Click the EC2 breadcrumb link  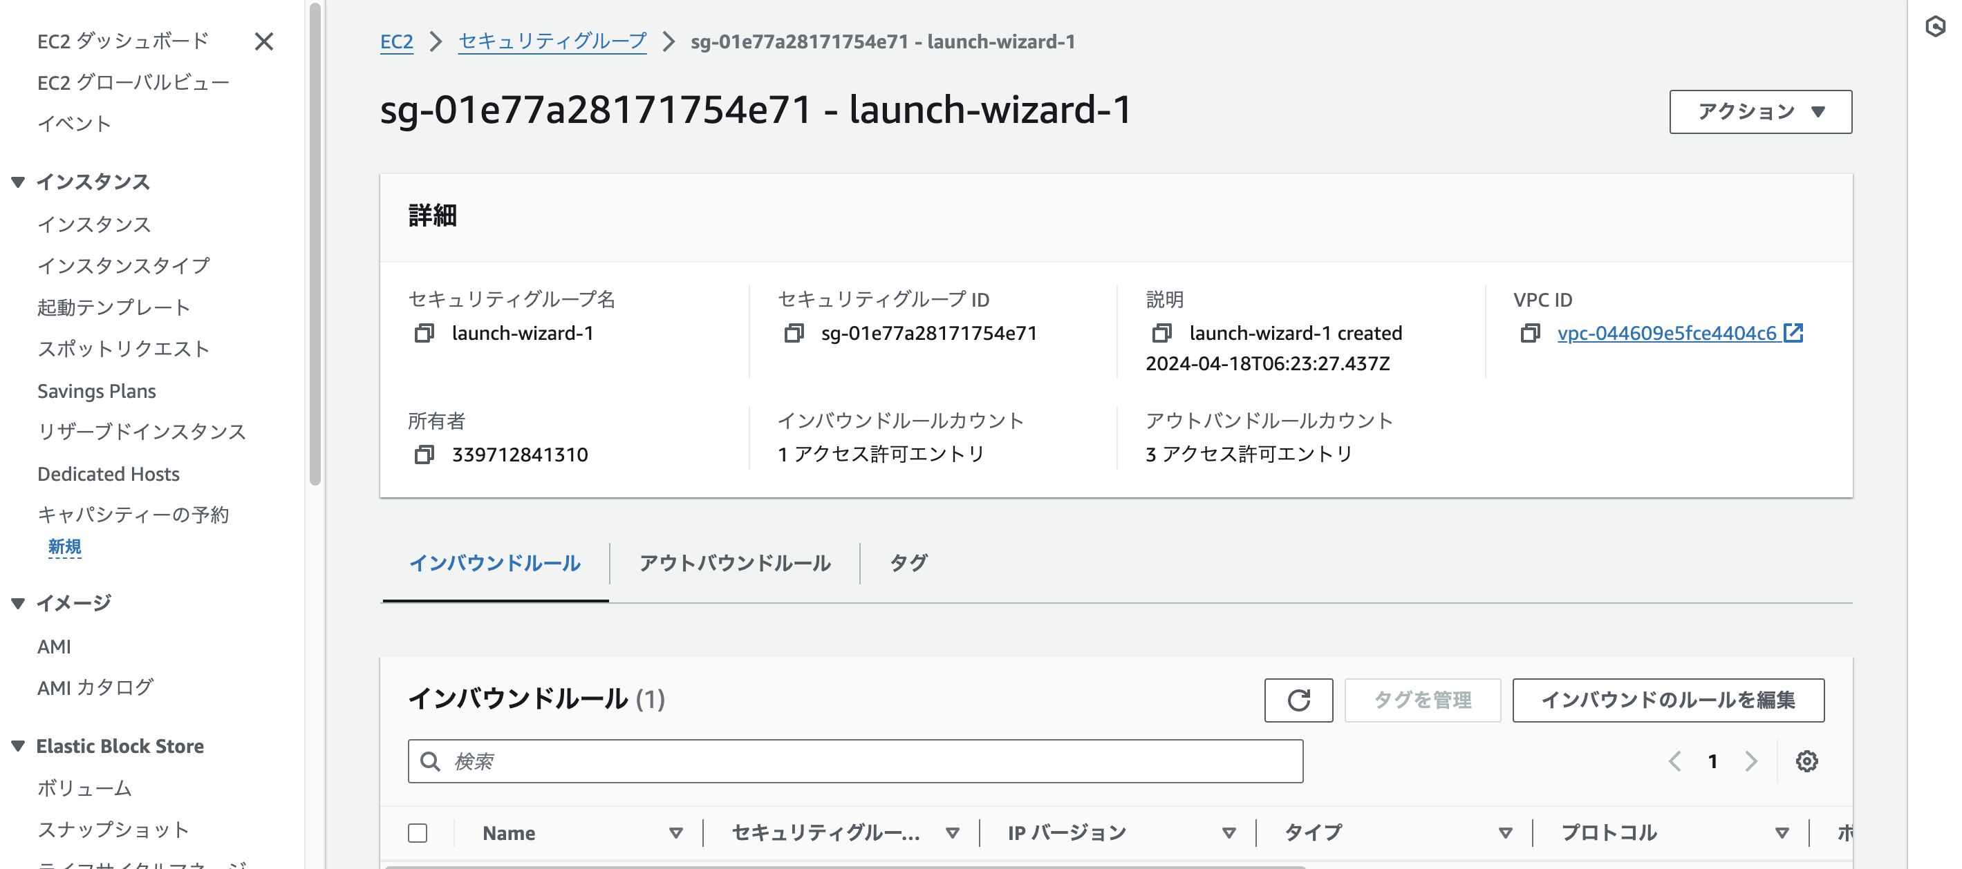click(396, 41)
